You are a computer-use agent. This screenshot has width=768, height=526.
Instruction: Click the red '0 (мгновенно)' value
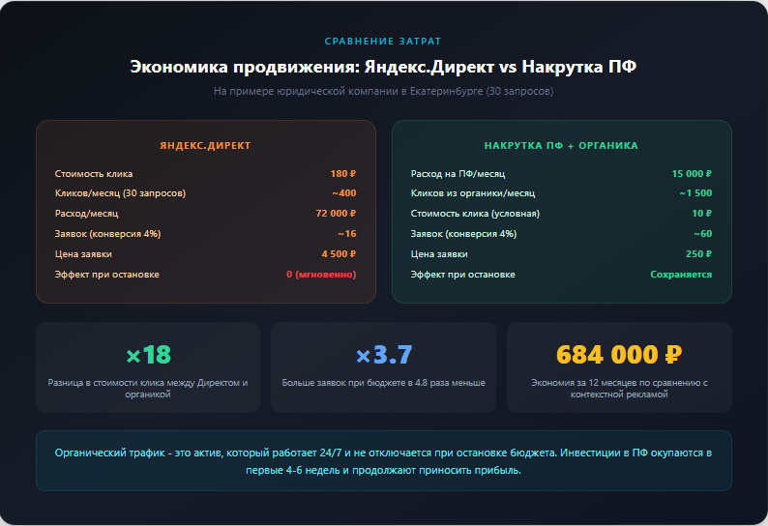[x=321, y=275]
